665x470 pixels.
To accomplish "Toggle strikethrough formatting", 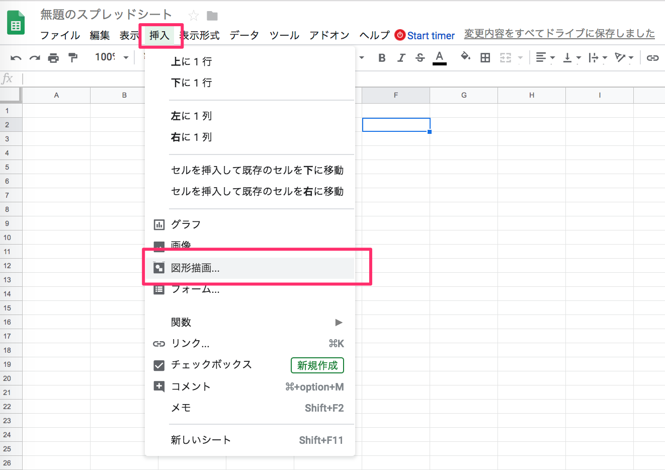I will tap(420, 58).
